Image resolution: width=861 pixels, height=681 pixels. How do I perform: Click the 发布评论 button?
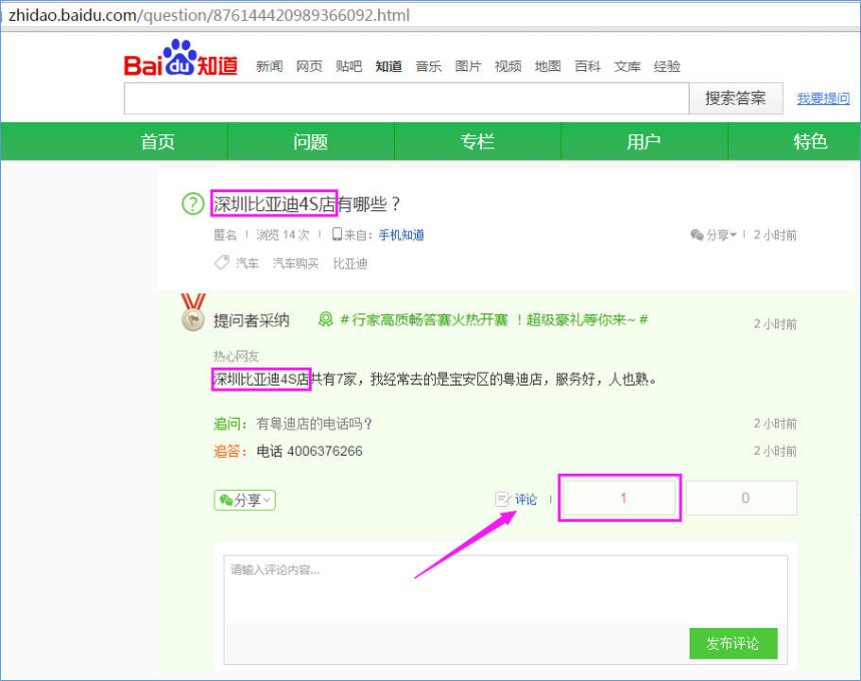pos(733,643)
